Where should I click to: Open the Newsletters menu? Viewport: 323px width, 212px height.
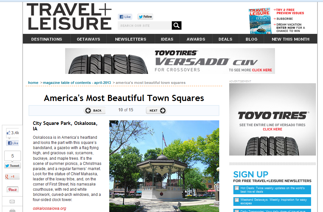pos(131,39)
